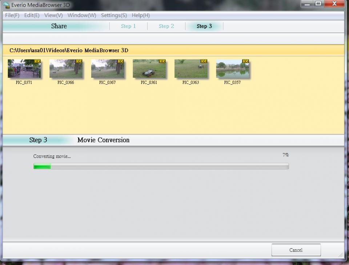The width and height of the screenshot is (349, 265).
Task: Click the window resize grip corner
Action: pos(341,255)
